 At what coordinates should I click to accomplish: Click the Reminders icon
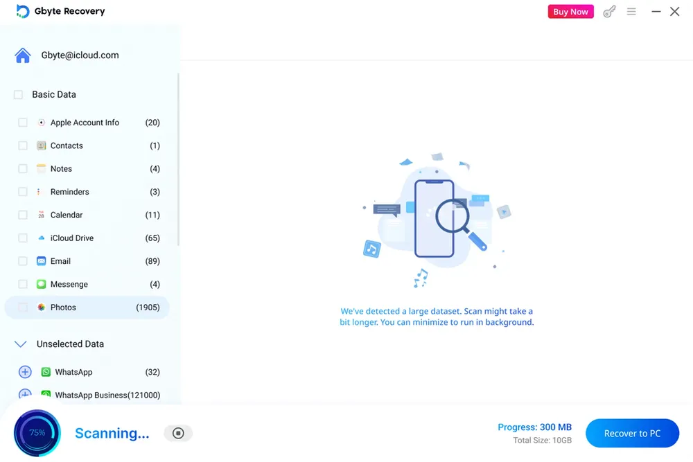(x=39, y=192)
